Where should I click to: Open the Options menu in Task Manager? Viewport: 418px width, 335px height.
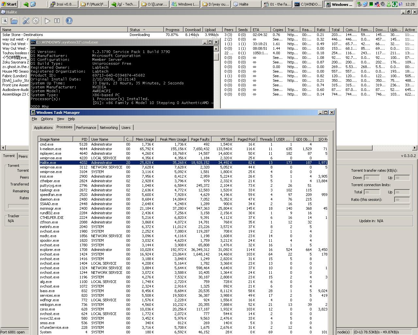point(47,119)
